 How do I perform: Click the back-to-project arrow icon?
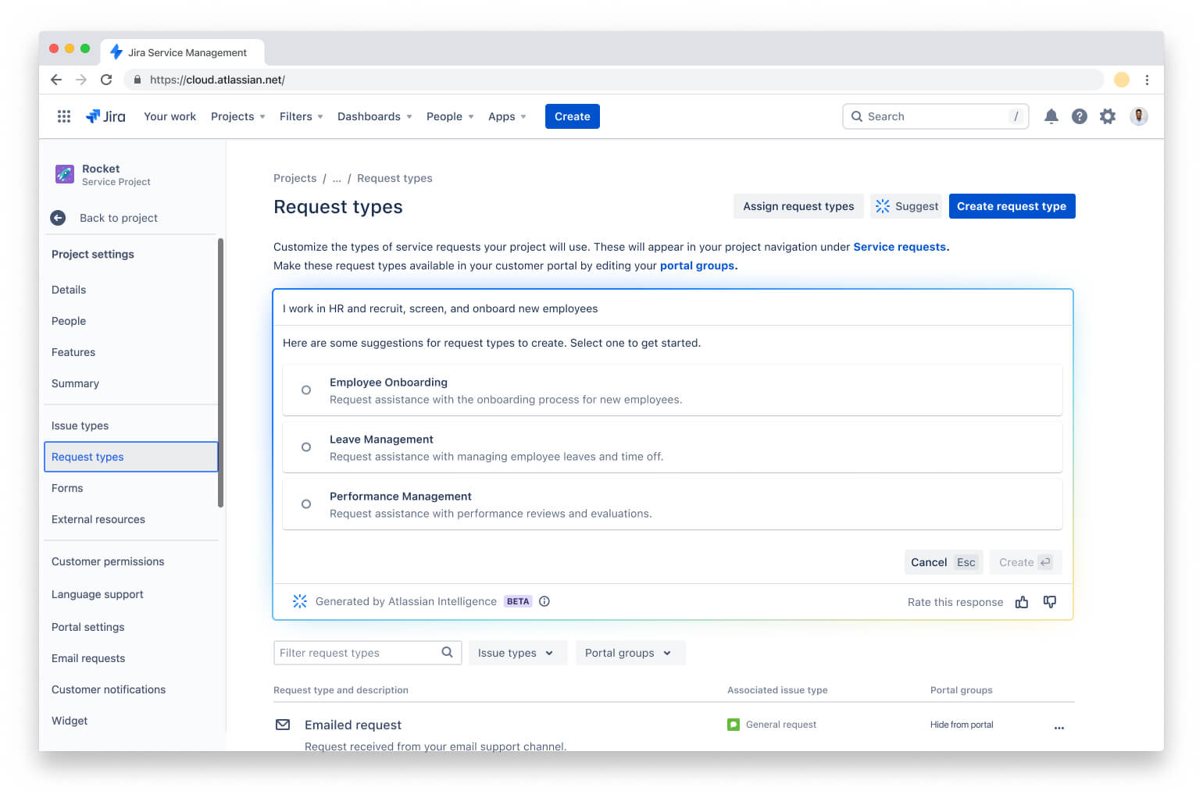58,218
